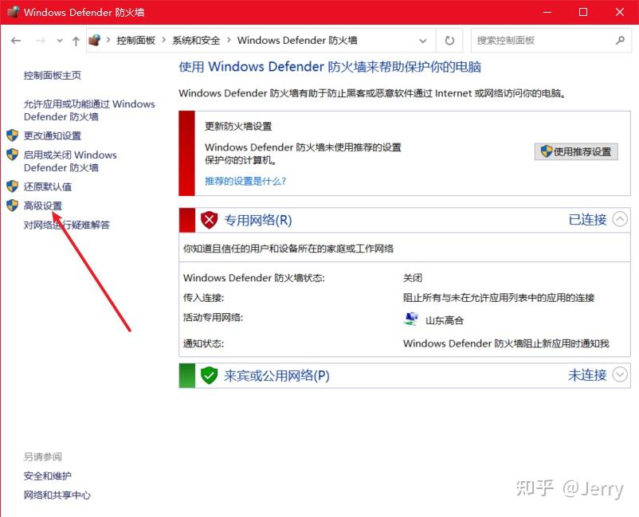This screenshot has height=517, width=639.
Task: Click the search magnifier icon
Action: pos(620,41)
